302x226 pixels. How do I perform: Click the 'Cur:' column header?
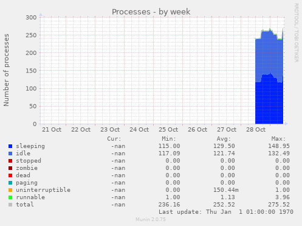pos(114,139)
